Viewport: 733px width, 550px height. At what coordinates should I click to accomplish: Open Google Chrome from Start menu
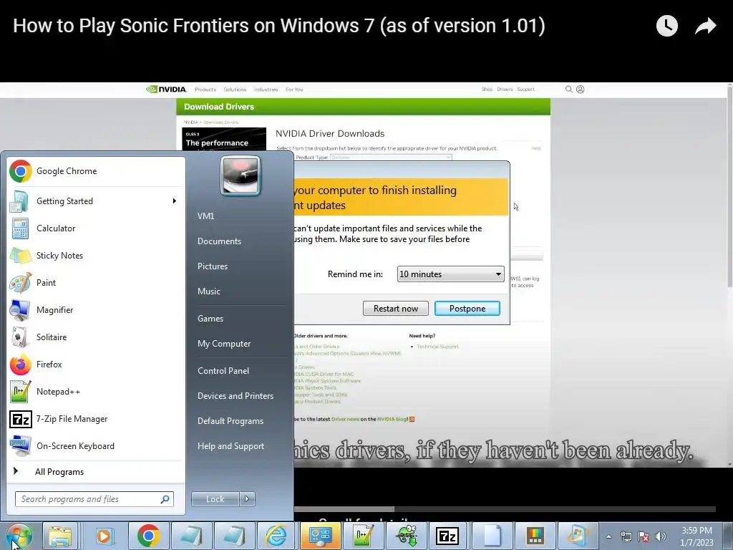coord(96,171)
